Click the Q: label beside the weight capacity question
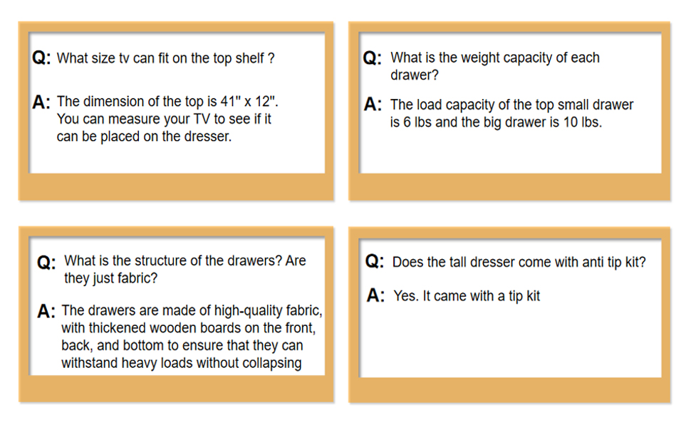The height and width of the screenshot is (427, 691). [373, 58]
